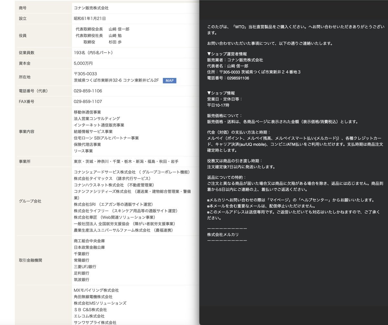Click the 事業所 locations list text

coord(126,162)
